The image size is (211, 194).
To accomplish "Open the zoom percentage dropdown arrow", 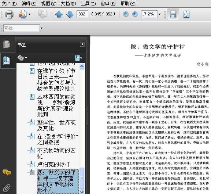I will [160, 14].
